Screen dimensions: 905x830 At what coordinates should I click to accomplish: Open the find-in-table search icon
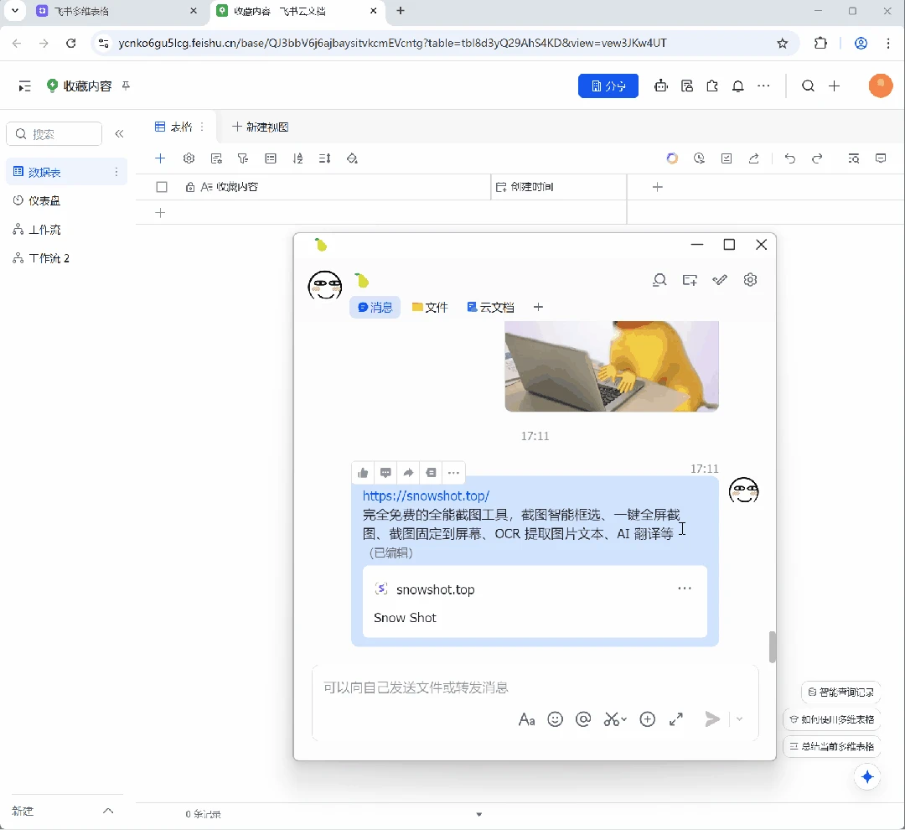[854, 158]
